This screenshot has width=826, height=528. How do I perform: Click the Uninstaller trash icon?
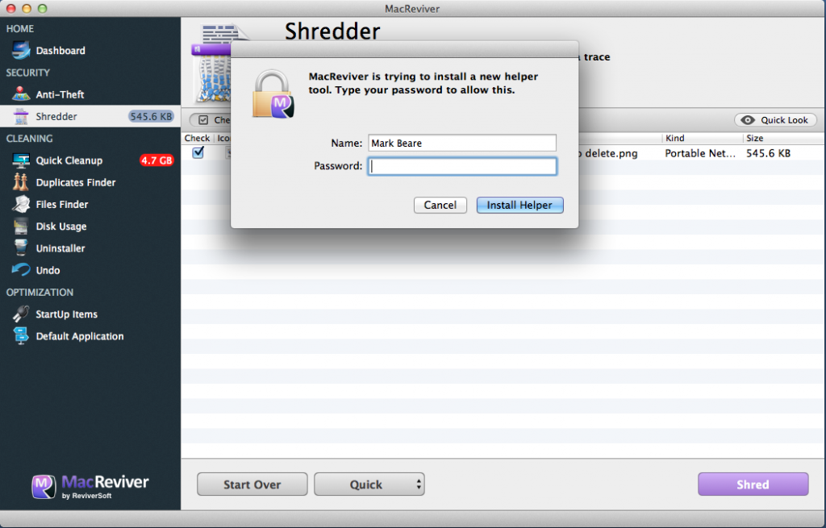(x=21, y=248)
